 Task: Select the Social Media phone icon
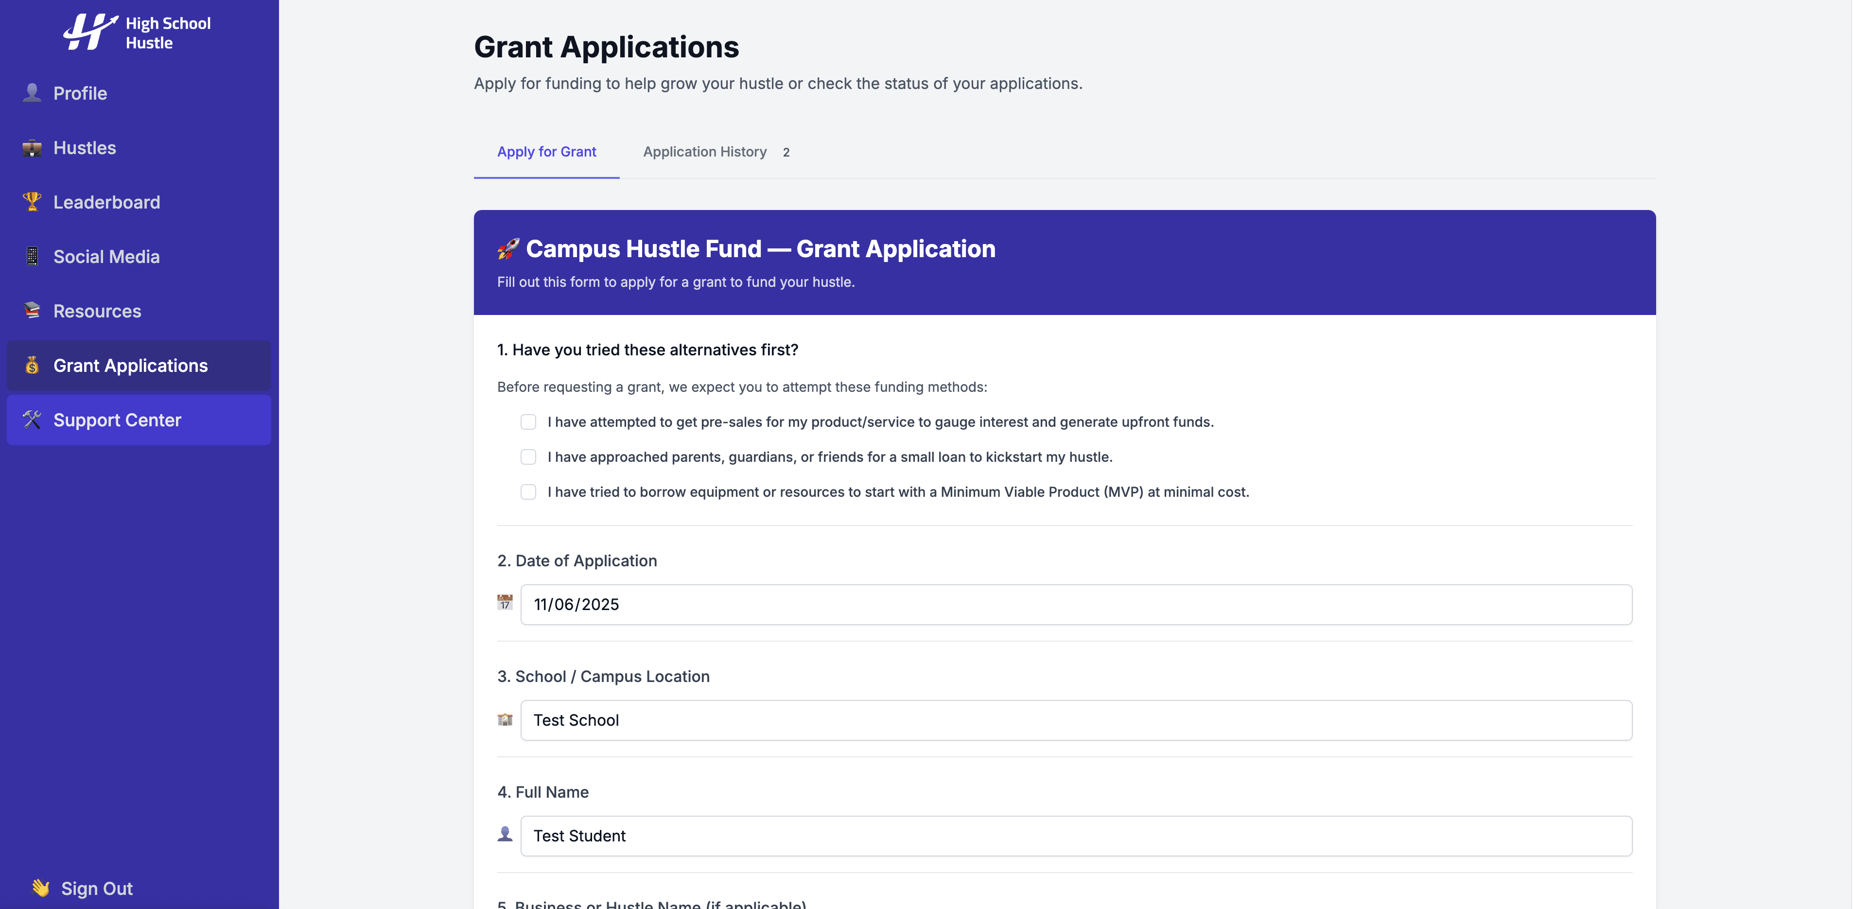(32, 256)
